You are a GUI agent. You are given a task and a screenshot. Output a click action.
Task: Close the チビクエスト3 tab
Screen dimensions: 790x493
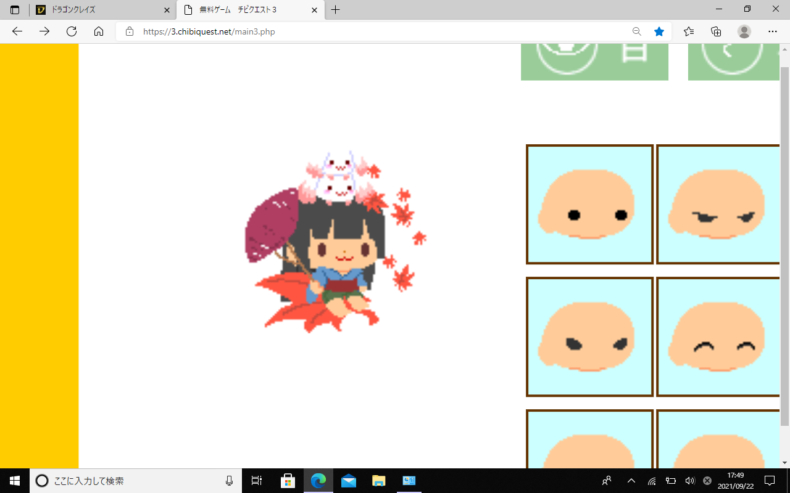pyautogui.click(x=315, y=10)
